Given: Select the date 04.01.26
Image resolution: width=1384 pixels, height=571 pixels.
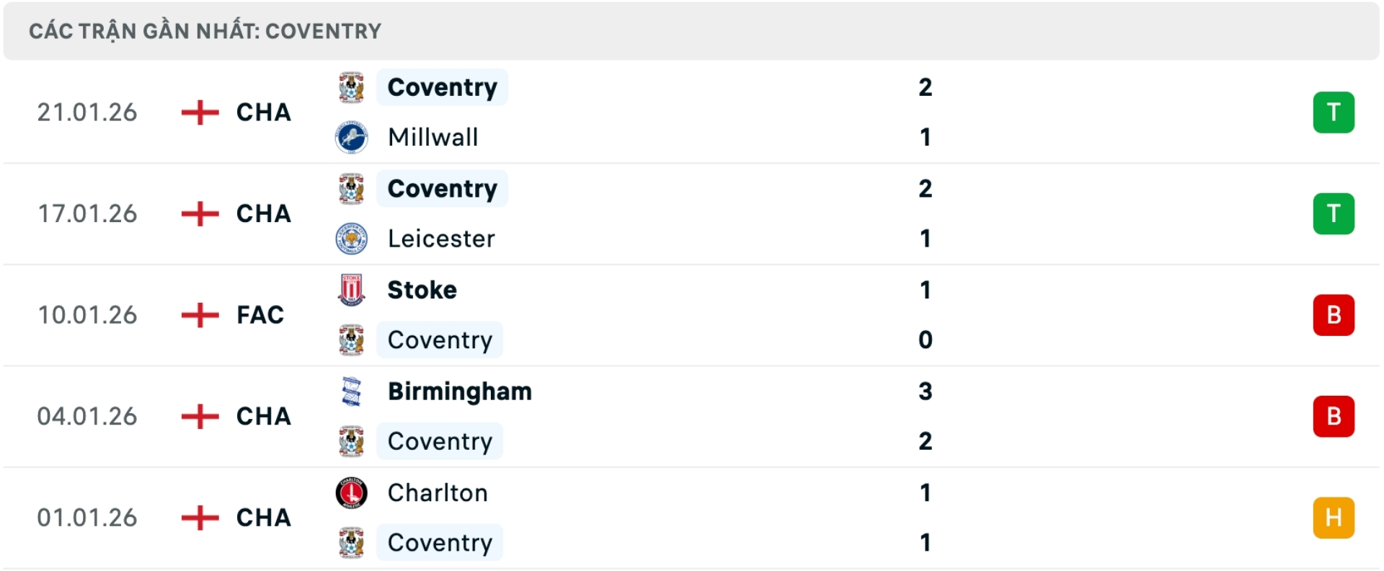Looking at the screenshot, I should pyautogui.click(x=87, y=416).
